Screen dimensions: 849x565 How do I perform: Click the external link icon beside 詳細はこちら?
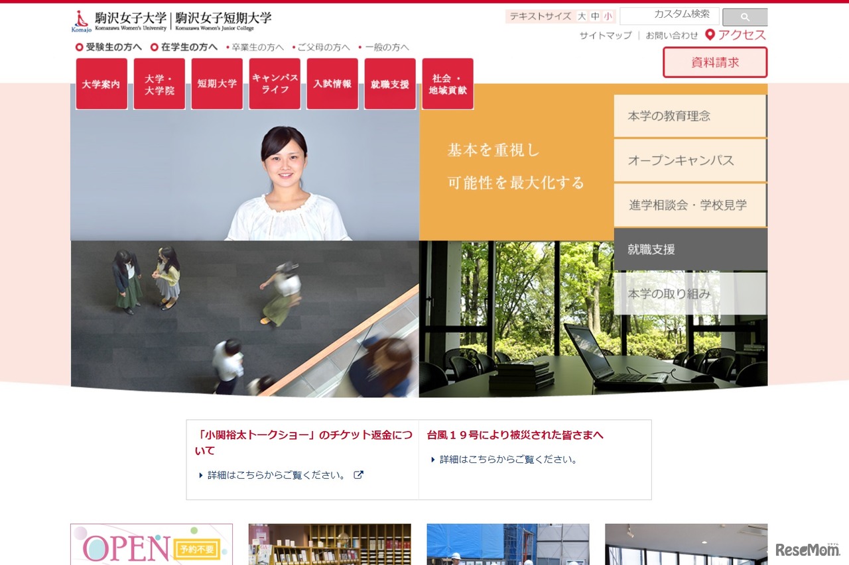point(358,474)
